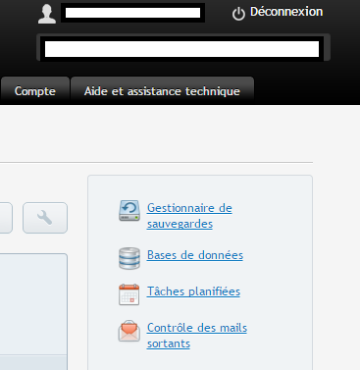Click the power icon beside Déconnexion

238,14
